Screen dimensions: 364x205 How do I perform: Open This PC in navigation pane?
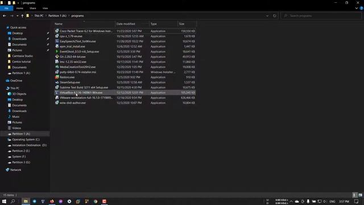15,88
